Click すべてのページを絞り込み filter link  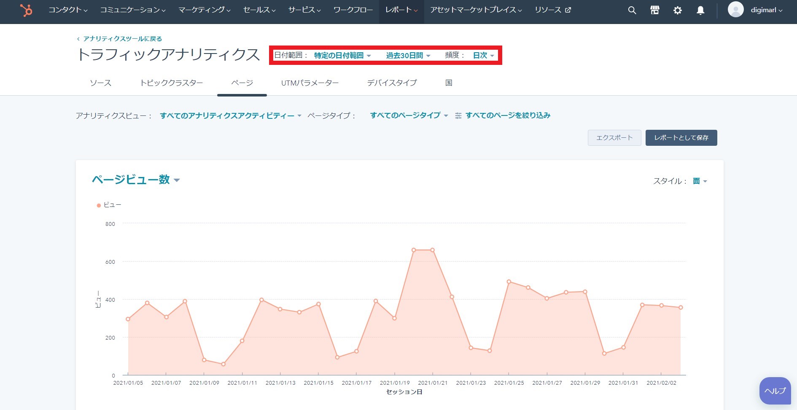click(508, 115)
